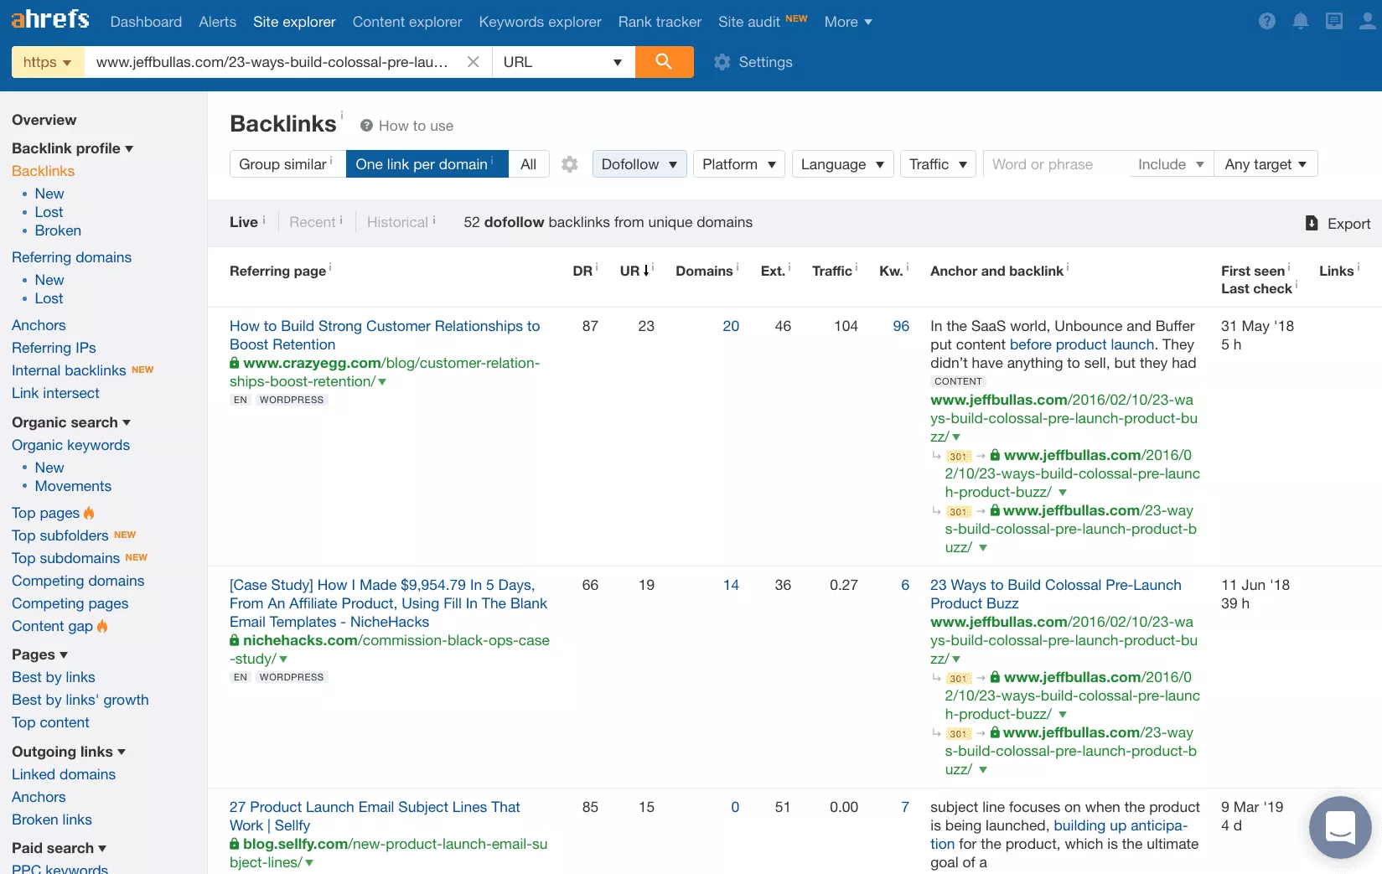Select Group similar mode
Screen dimensions: 1382x874
coord(287,164)
